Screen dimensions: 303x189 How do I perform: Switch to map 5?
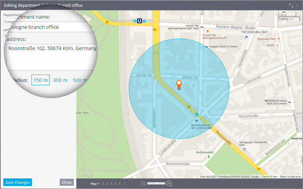[x=116, y=184]
